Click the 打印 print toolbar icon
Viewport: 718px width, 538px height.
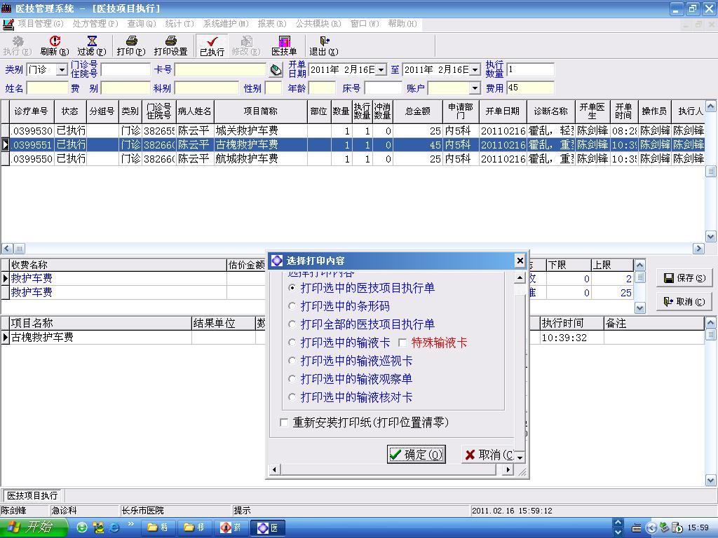pyautogui.click(x=131, y=46)
